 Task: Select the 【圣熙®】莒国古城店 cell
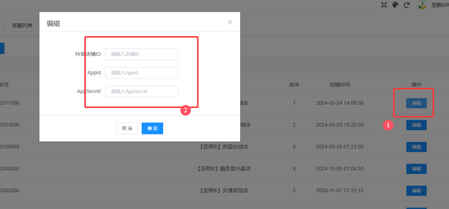point(224,147)
